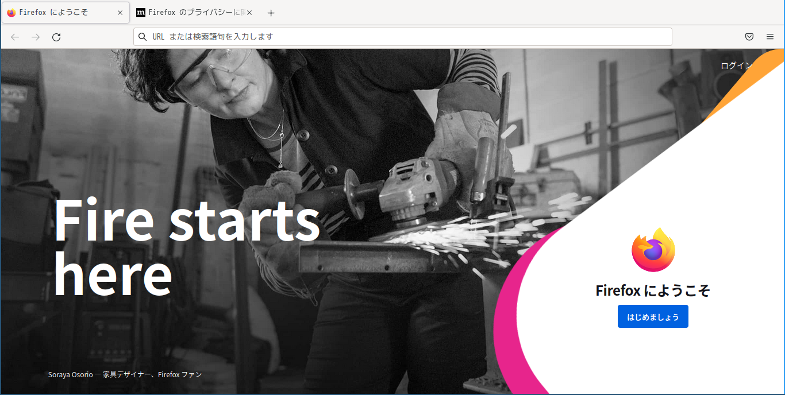
Task: Click the Firefox favicon on first tab
Action: [11, 13]
